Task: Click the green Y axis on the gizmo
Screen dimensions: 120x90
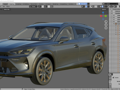Action: coord(106,16)
